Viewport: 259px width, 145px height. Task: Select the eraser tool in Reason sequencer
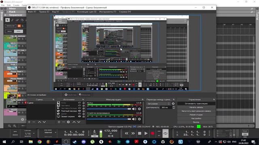[17, 20]
